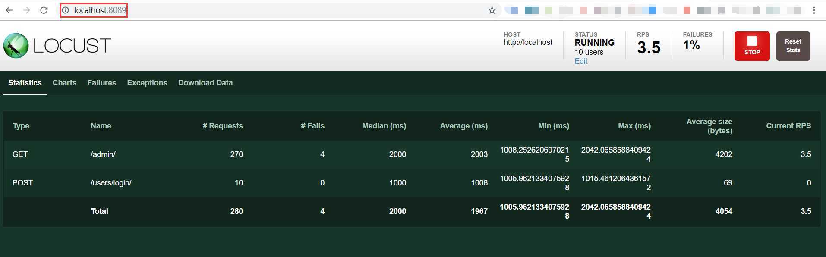The image size is (826, 257).
Task: Click the Locust logo
Action: [x=57, y=46]
